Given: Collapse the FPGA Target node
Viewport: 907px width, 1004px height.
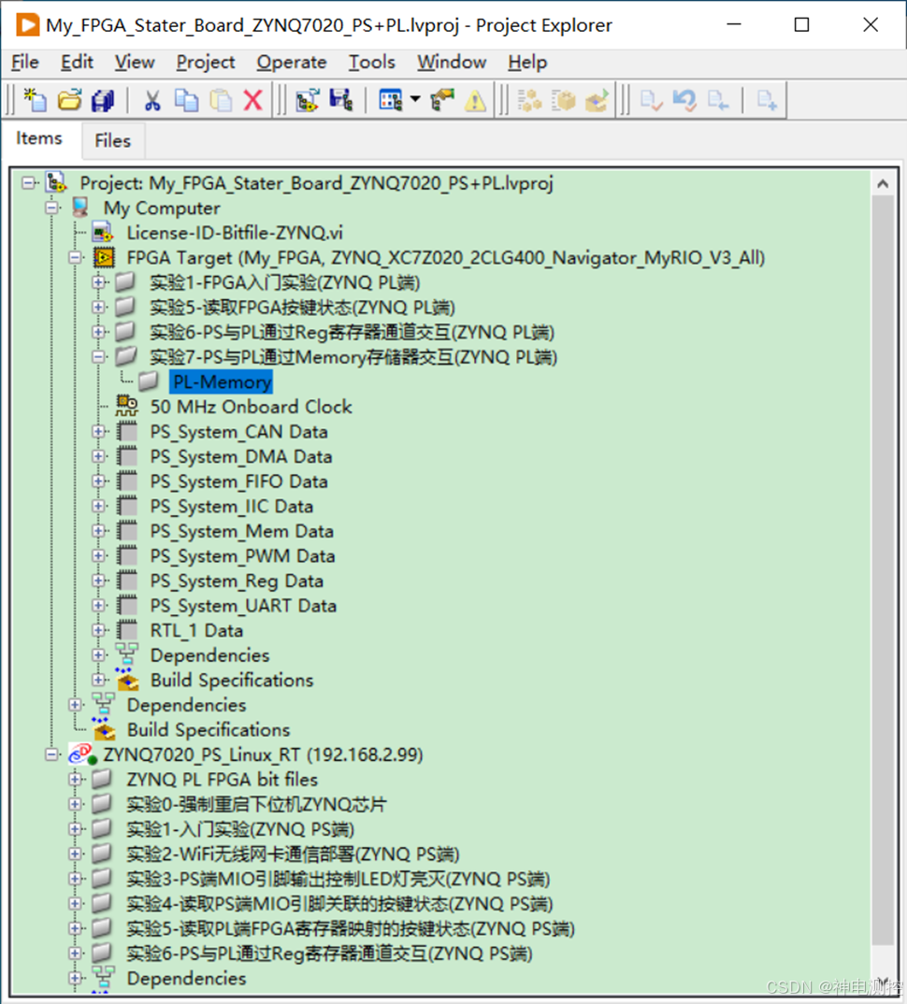Looking at the screenshot, I should point(76,257).
